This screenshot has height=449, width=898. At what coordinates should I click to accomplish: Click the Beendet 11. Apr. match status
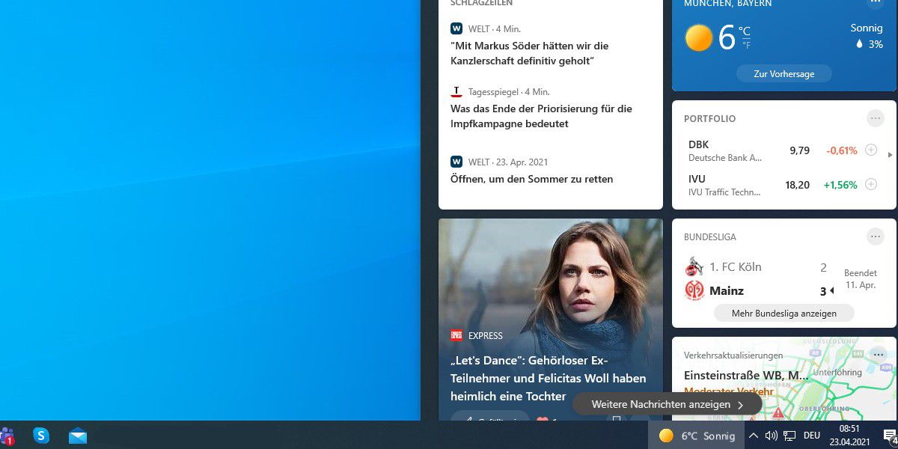tap(861, 279)
